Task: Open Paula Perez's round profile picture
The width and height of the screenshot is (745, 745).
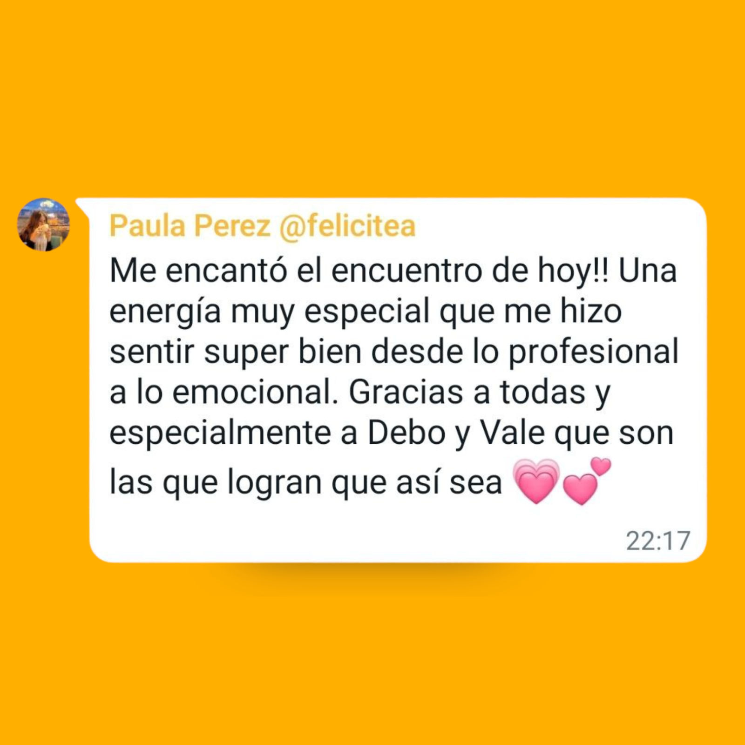Action: 43,224
